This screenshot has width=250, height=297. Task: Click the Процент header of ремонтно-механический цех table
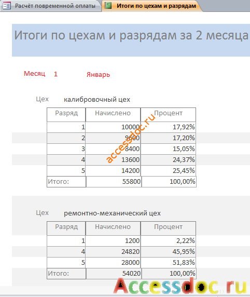point(168,228)
